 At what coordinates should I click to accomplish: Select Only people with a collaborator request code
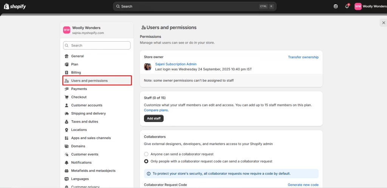146,161
